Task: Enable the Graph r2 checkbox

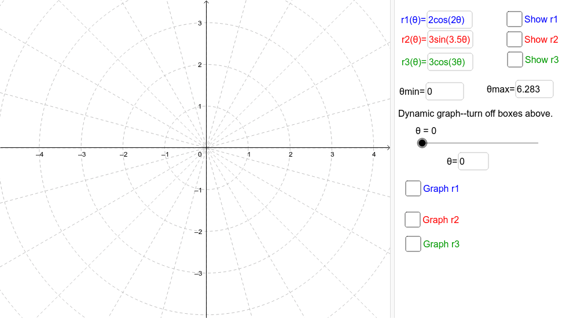Action: [x=413, y=220]
